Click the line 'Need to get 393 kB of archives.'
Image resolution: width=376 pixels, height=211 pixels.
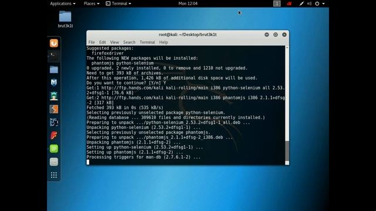(125, 73)
